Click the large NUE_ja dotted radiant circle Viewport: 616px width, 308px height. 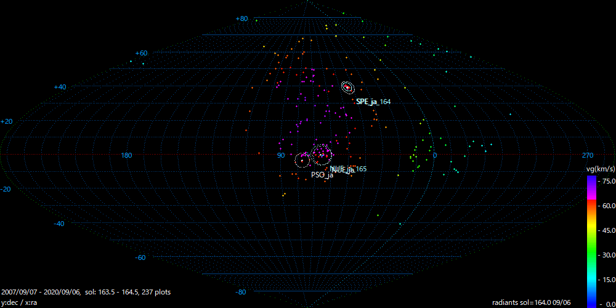321,154
